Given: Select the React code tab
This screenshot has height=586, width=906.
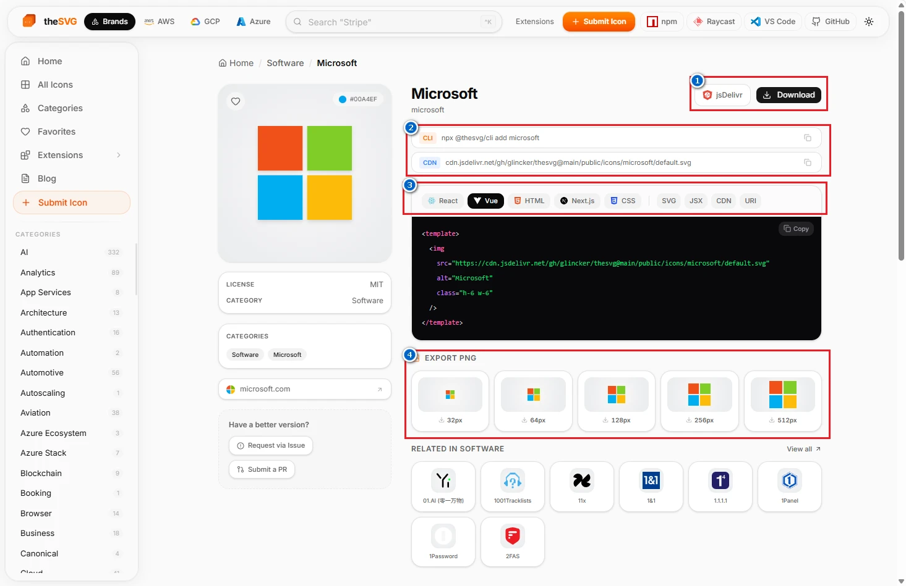Looking at the screenshot, I should click(x=443, y=201).
